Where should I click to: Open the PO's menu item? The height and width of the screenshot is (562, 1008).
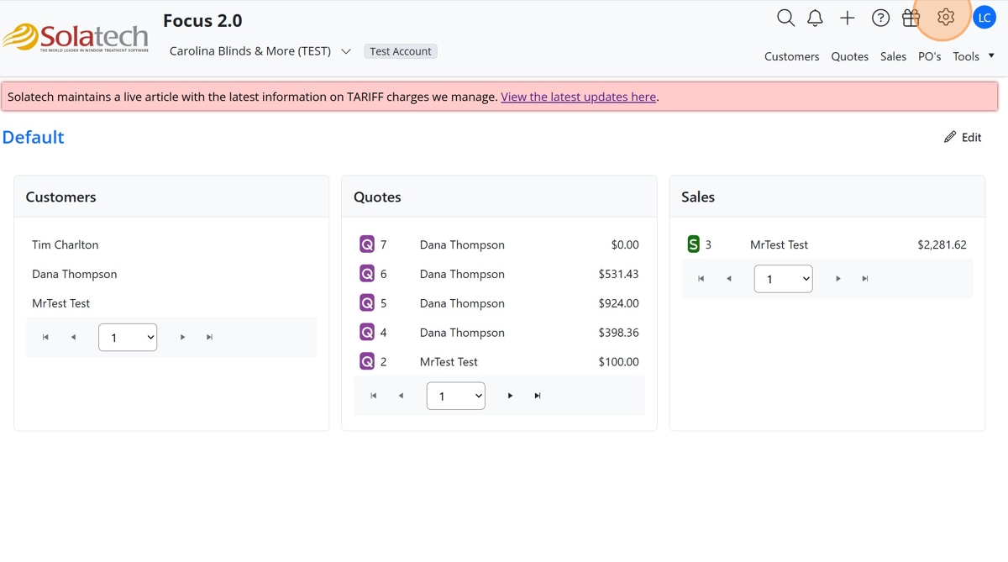pyautogui.click(x=929, y=56)
